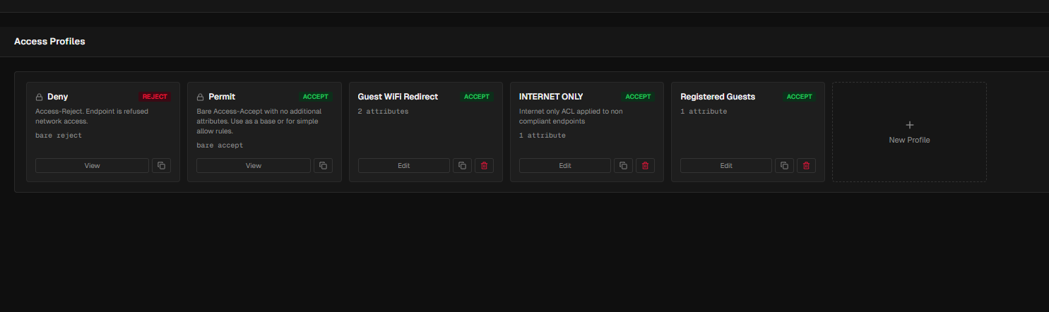Create a New Profile card

pos(909,132)
